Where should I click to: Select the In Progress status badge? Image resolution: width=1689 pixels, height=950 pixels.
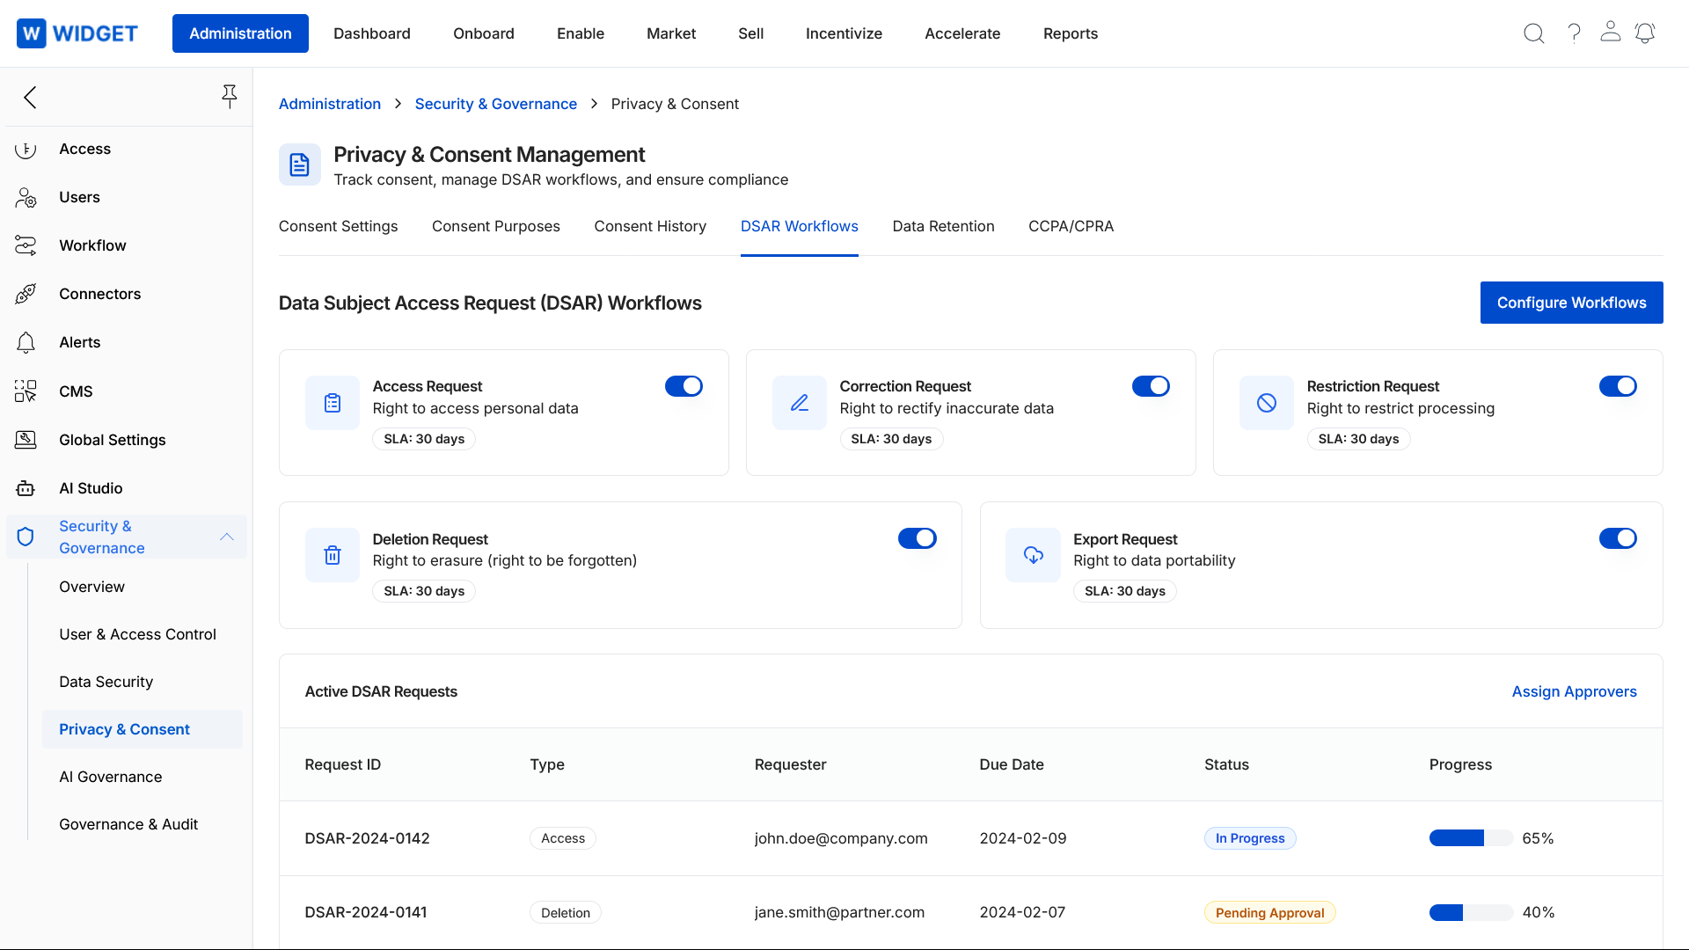(1249, 838)
